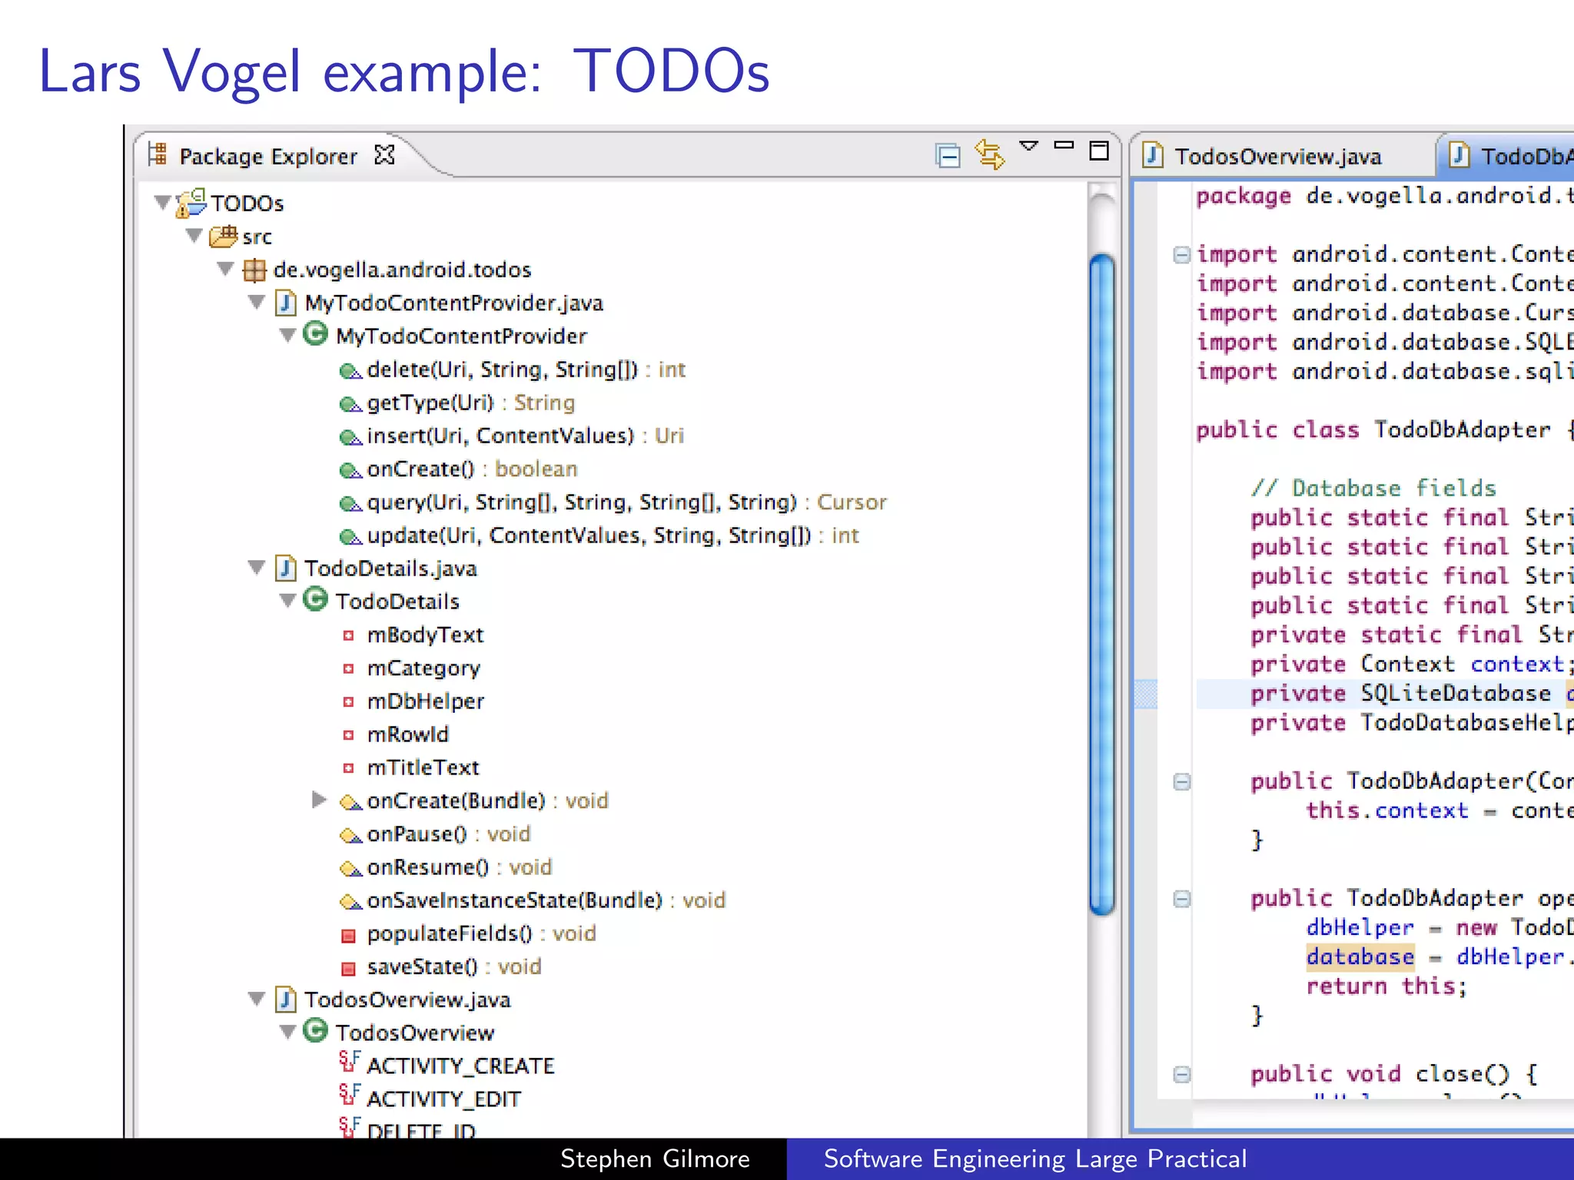
Task: Click the private field icon beside mCategory
Action: tap(349, 668)
